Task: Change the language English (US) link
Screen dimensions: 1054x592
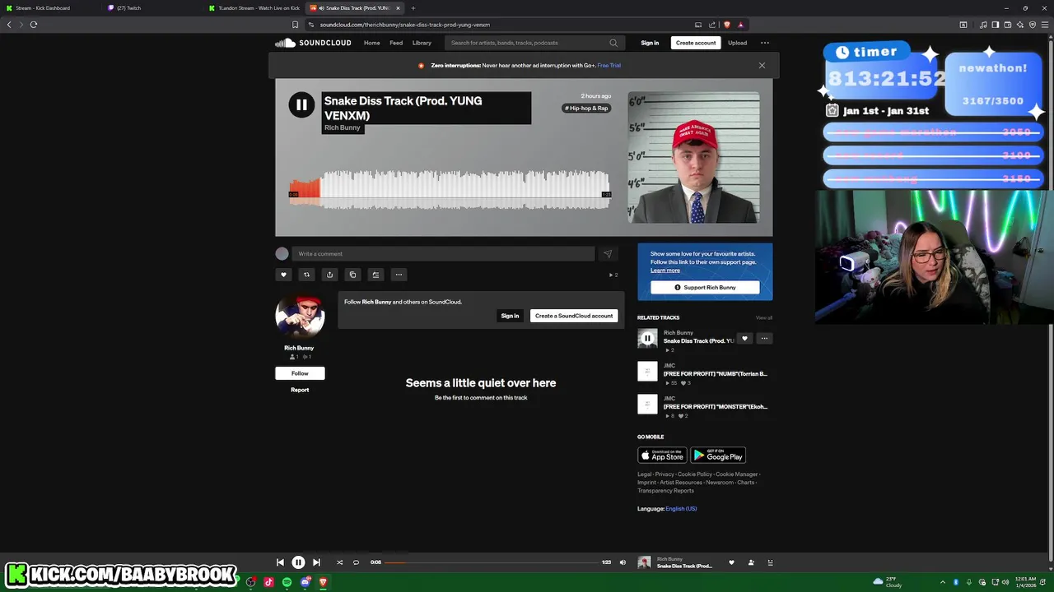Action: tap(681, 509)
